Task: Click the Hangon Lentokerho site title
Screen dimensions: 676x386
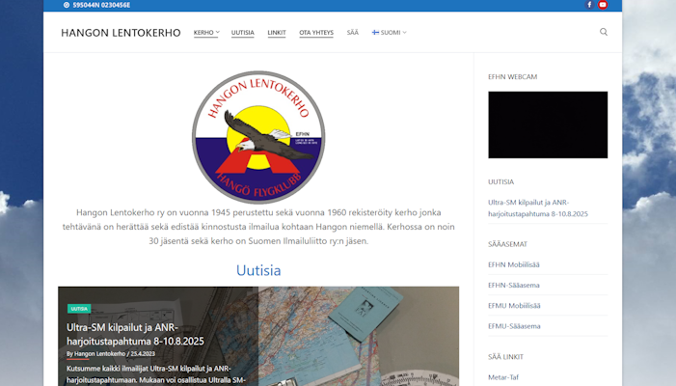Action: (x=121, y=33)
